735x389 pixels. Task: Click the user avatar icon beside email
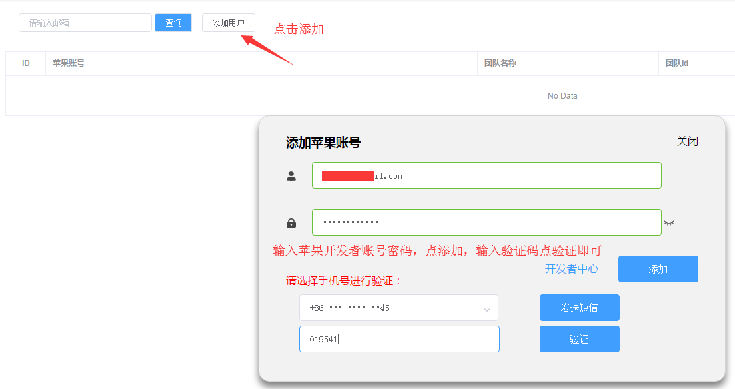coord(291,176)
